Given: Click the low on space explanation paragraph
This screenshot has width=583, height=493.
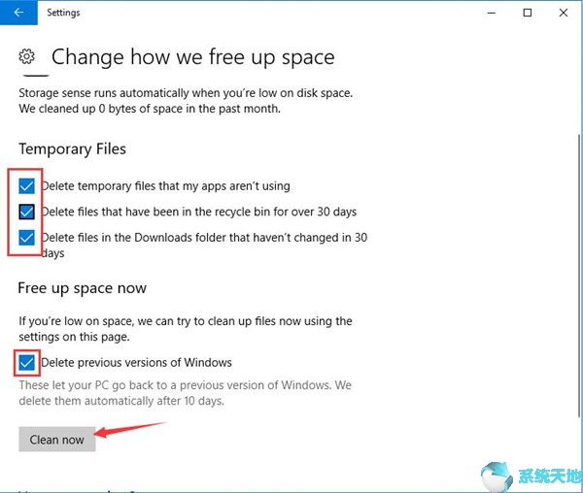Looking at the screenshot, I should click(185, 328).
